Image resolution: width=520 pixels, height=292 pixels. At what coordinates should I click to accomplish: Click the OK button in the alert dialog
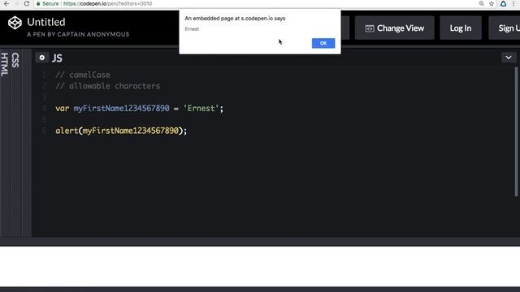(323, 43)
